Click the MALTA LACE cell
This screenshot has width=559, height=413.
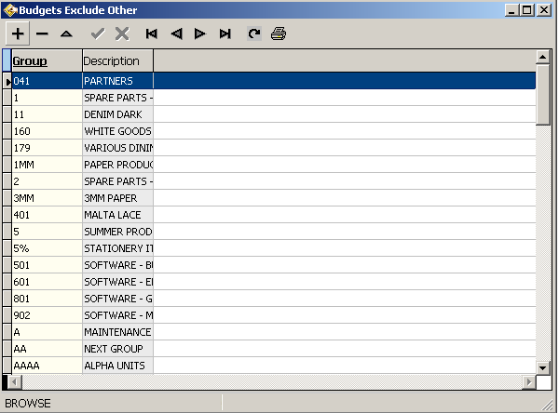point(118,215)
